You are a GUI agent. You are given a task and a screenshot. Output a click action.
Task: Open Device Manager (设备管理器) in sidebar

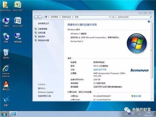point(43,29)
